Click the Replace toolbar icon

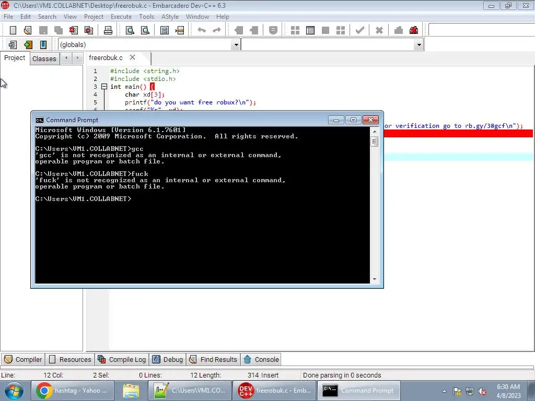145,30
